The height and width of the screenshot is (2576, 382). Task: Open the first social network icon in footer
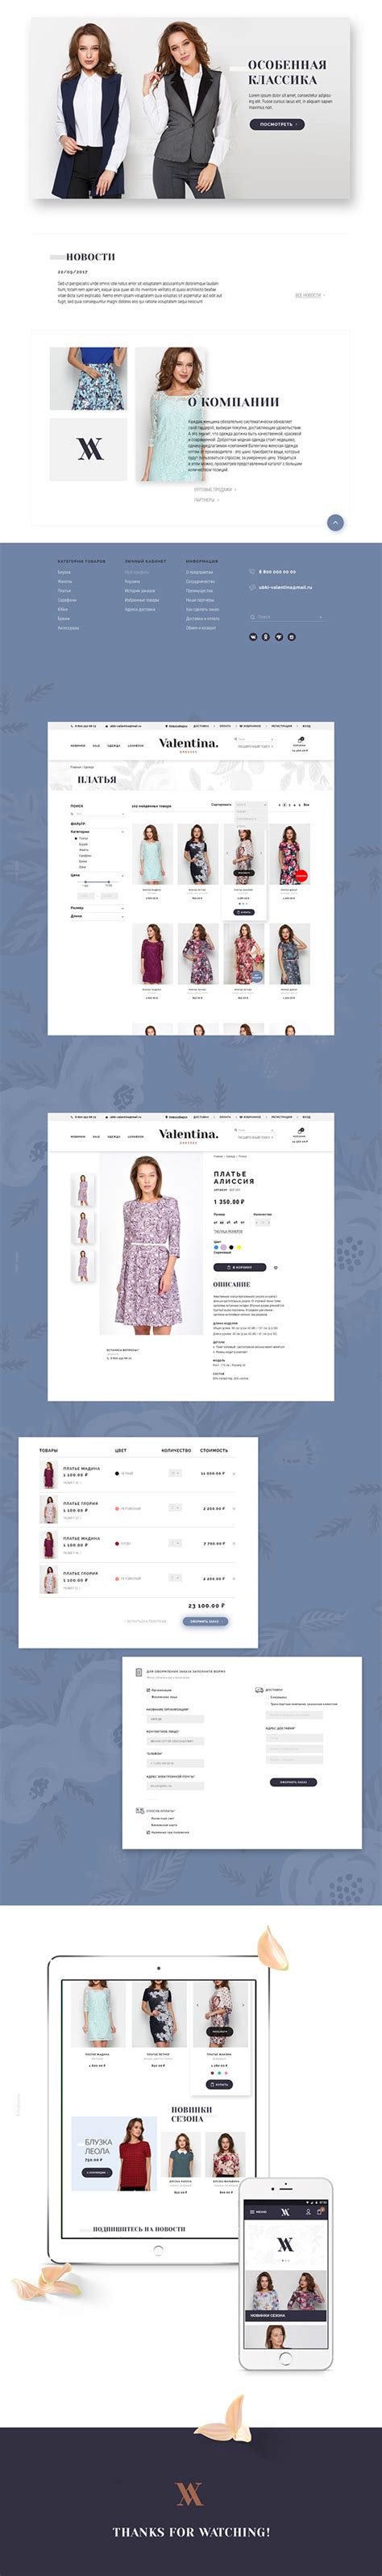click(x=253, y=636)
